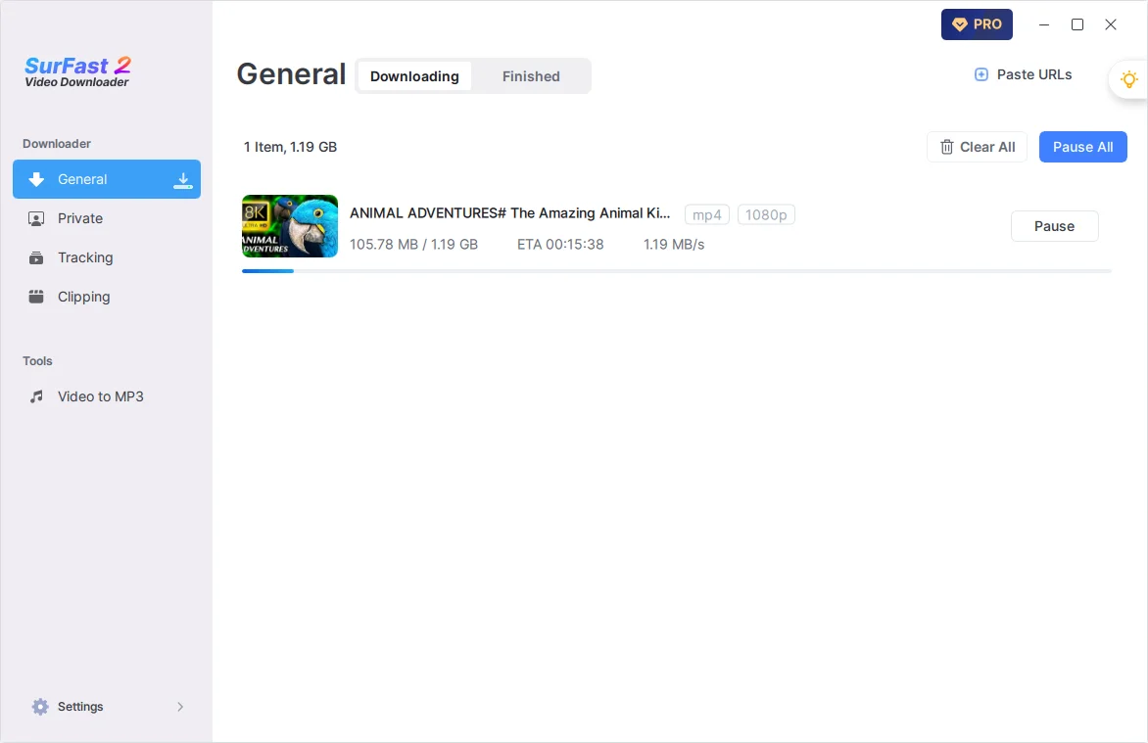Select the General downloader icon
1148x743 pixels.
(36, 179)
